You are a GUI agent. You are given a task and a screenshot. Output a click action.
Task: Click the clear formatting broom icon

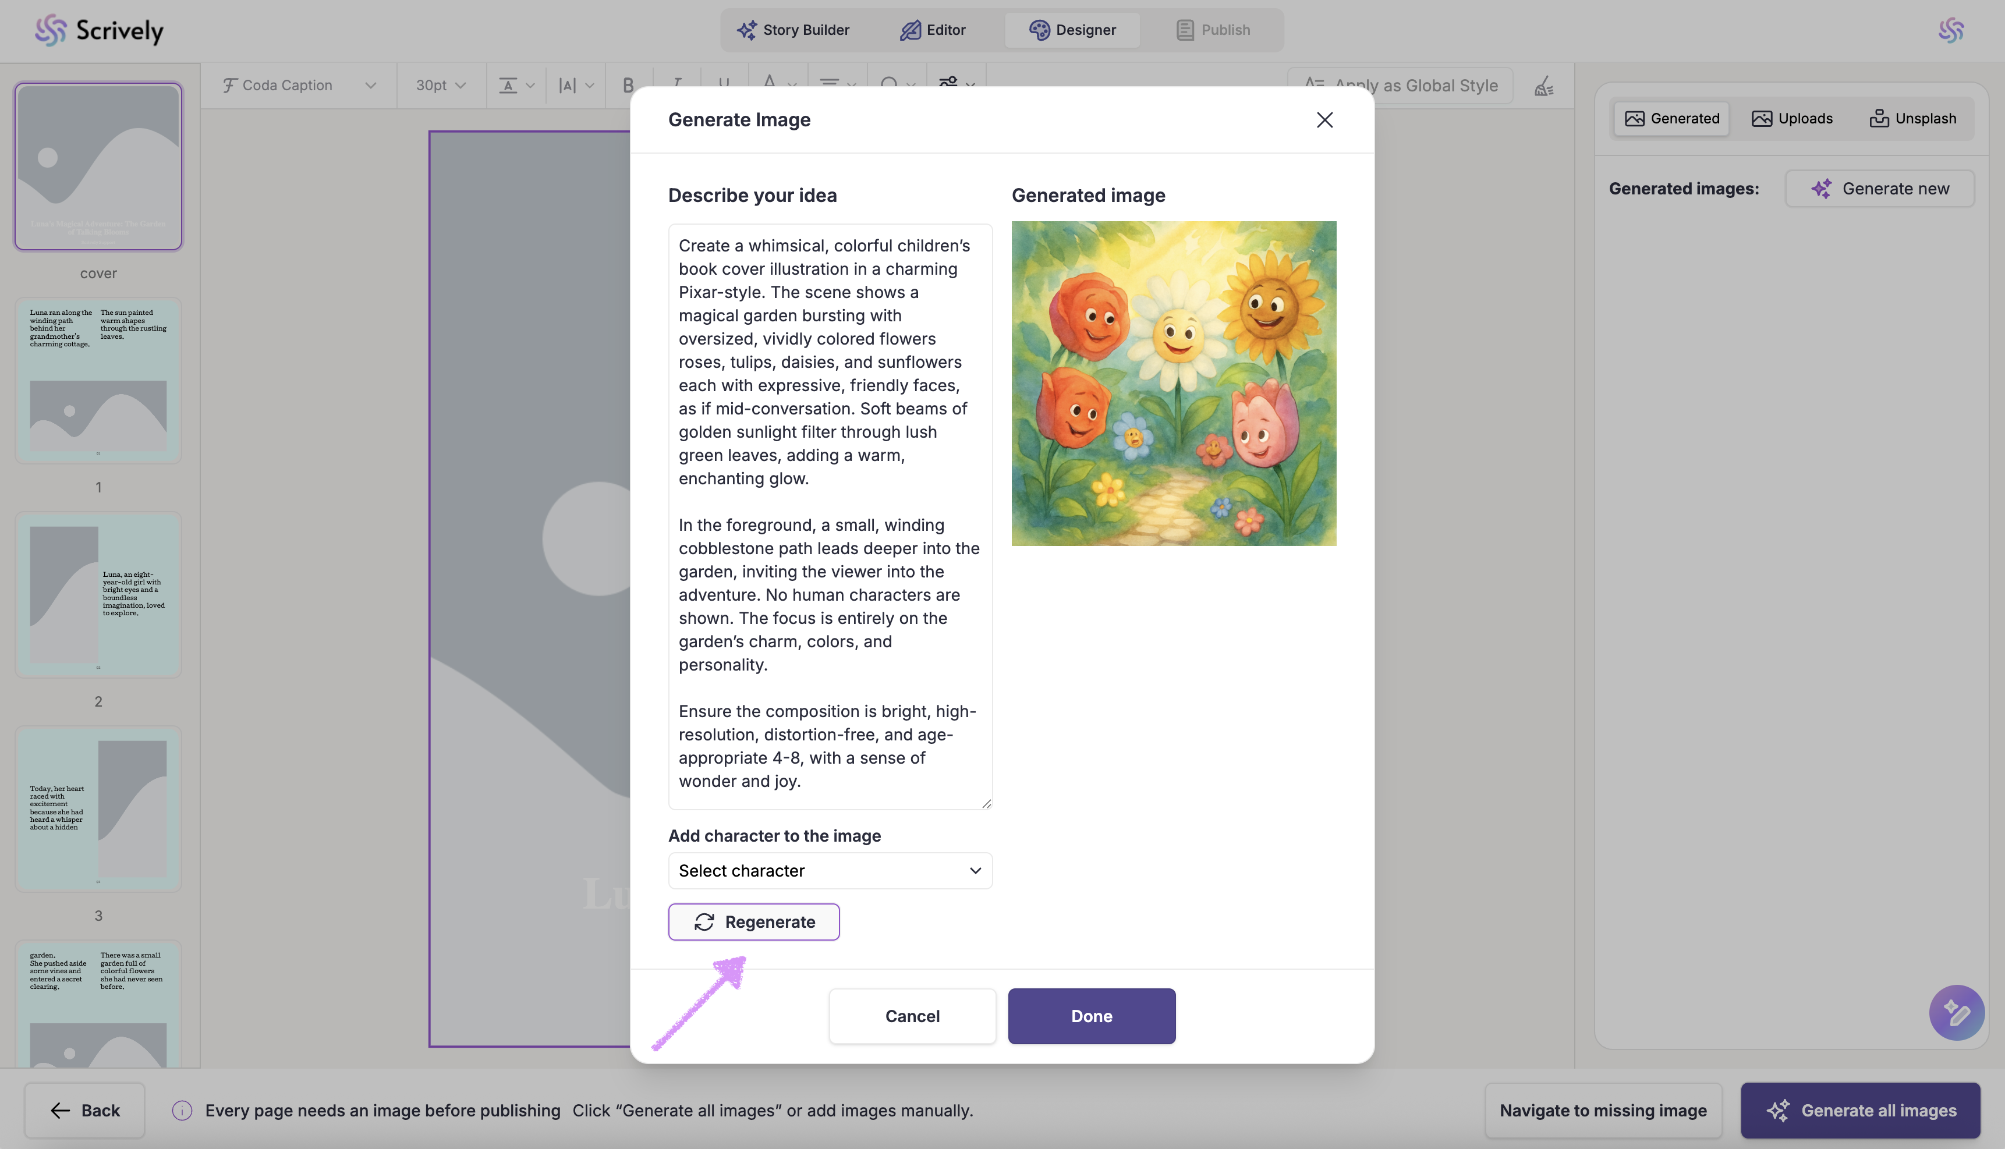1543,85
